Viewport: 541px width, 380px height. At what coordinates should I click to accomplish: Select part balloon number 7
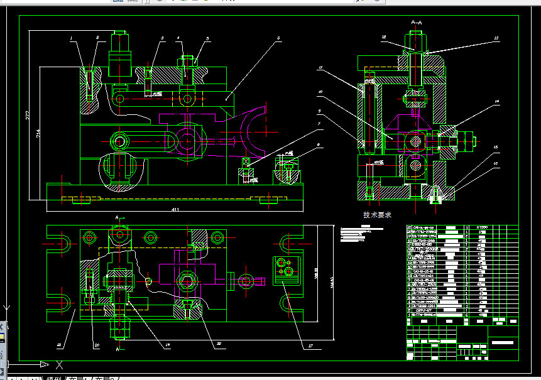(x=319, y=124)
